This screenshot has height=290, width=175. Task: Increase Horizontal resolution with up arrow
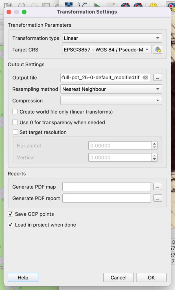click(x=154, y=144)
